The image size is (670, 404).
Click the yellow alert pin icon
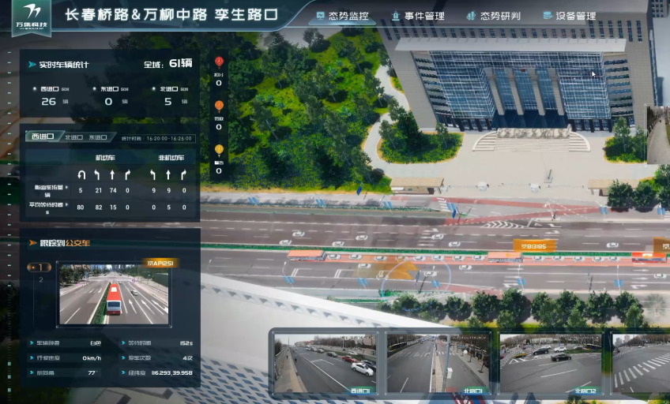point(219,150)
